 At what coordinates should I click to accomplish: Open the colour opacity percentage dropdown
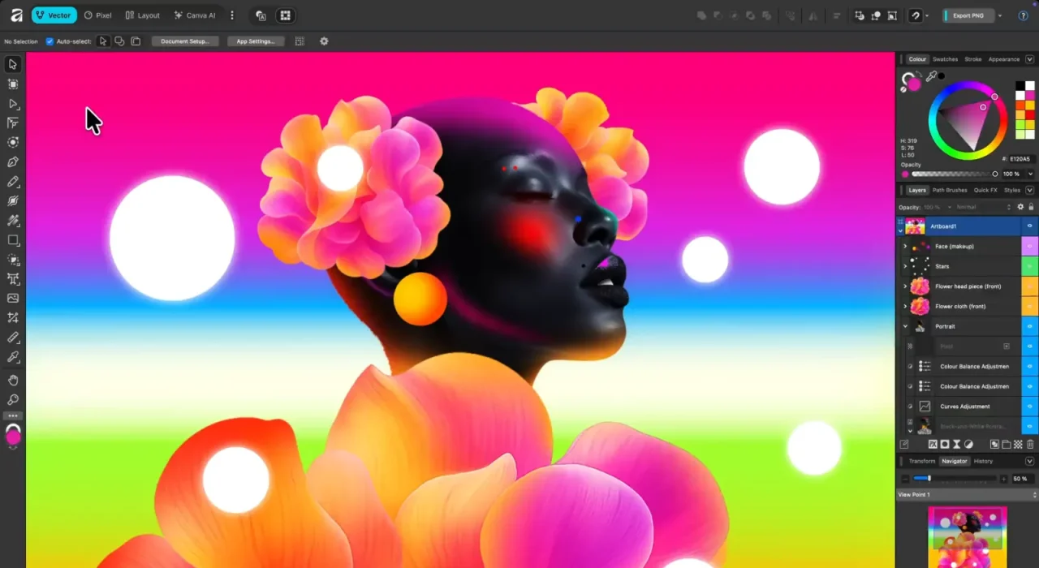[x=1031, y=174]
